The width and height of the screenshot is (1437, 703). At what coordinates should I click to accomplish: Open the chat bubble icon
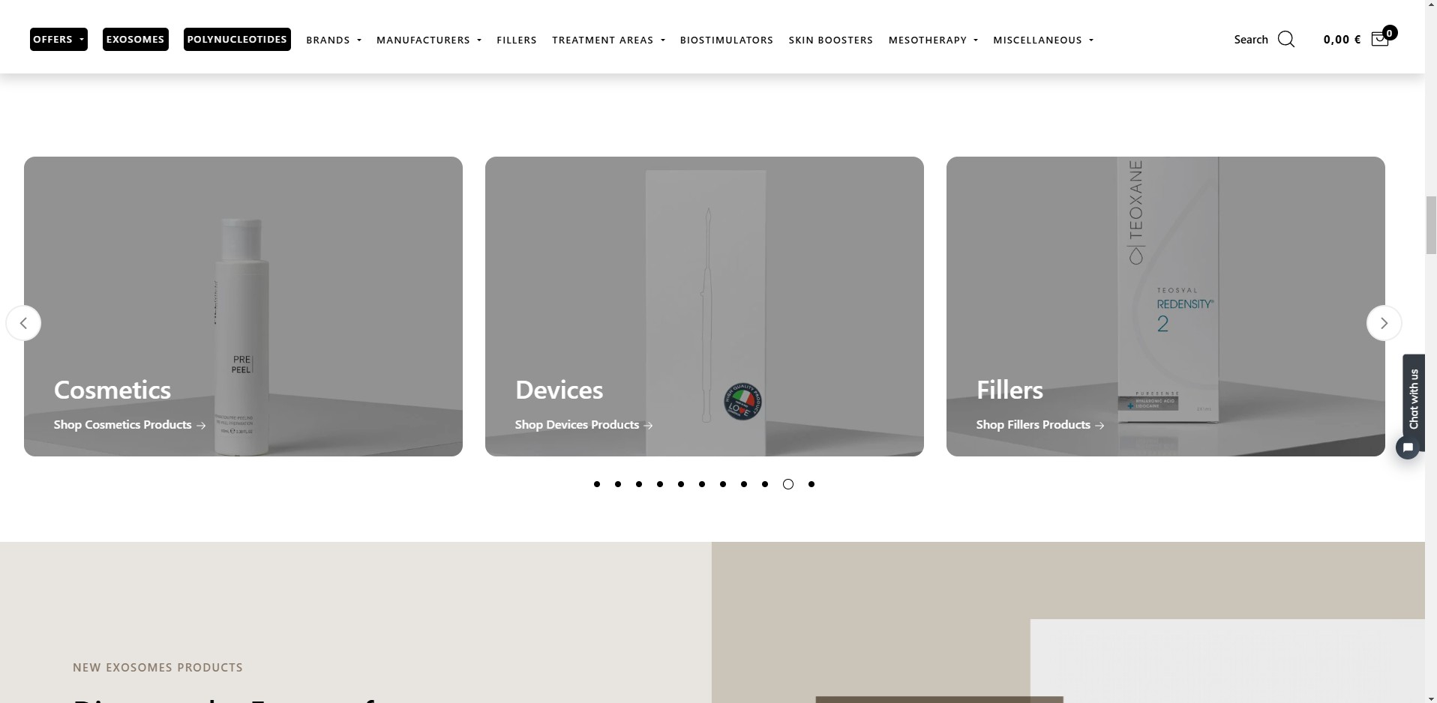pos(1408,447)
